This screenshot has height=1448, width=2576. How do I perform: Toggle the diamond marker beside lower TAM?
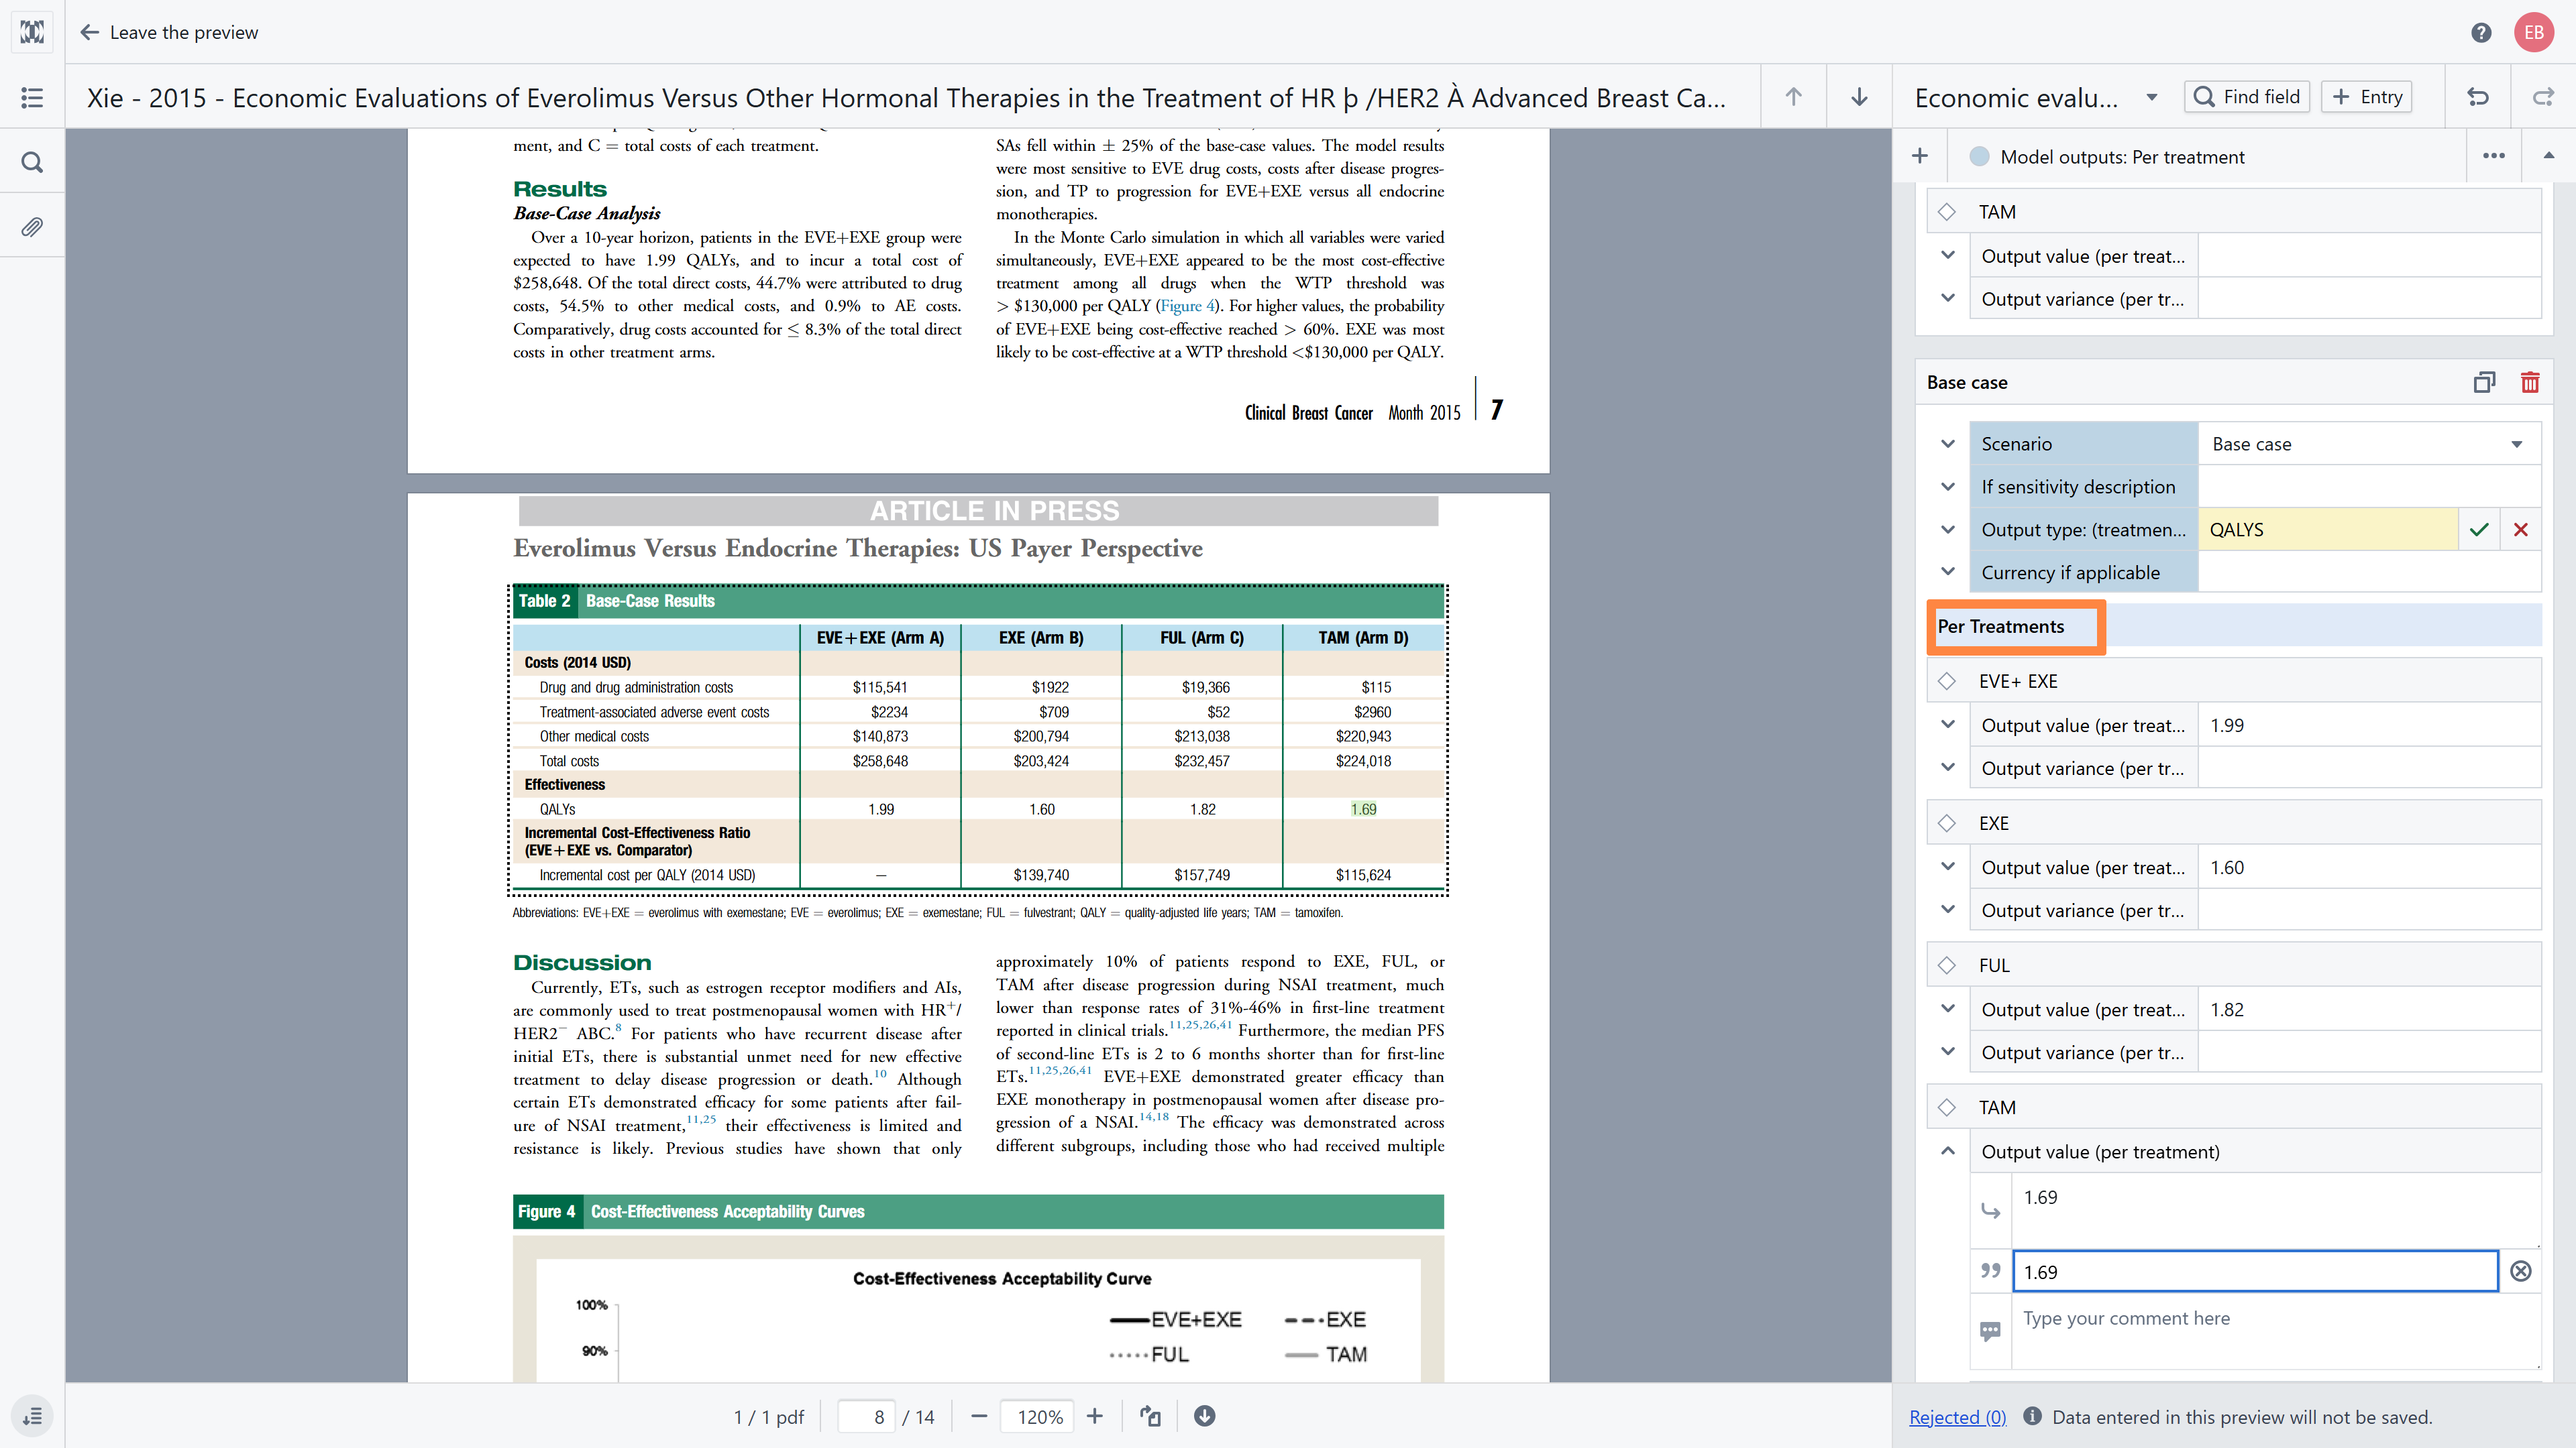(1947, 1107)
